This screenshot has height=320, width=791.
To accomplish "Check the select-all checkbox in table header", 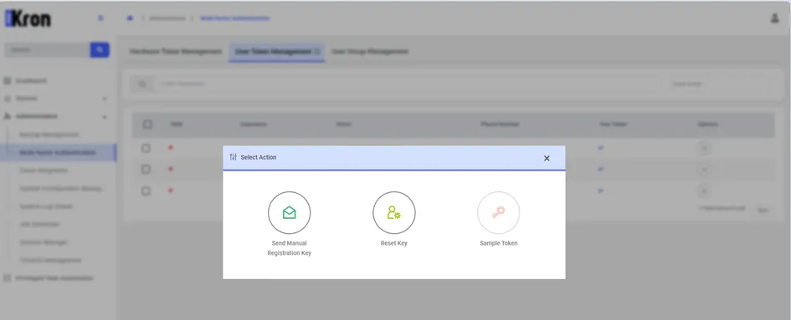I will click(x=147, y=124).
